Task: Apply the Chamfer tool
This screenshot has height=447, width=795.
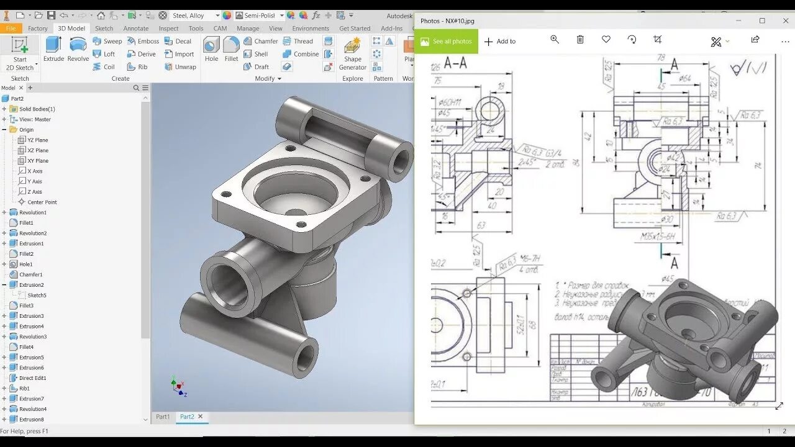Action: tap(260, 41)
